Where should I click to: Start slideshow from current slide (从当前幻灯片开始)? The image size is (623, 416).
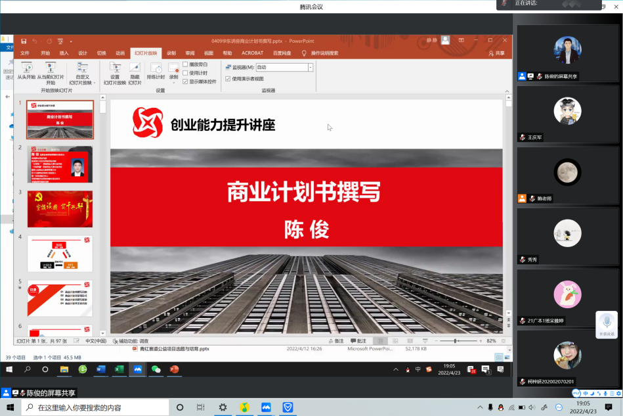click(51, 68)
